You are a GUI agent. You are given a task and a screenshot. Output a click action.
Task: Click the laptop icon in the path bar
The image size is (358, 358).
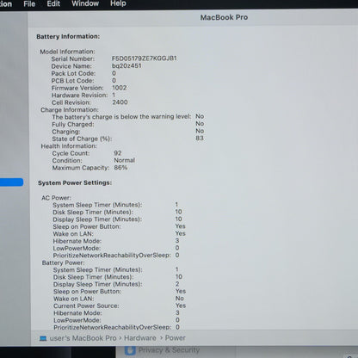[x=43, y=338]
